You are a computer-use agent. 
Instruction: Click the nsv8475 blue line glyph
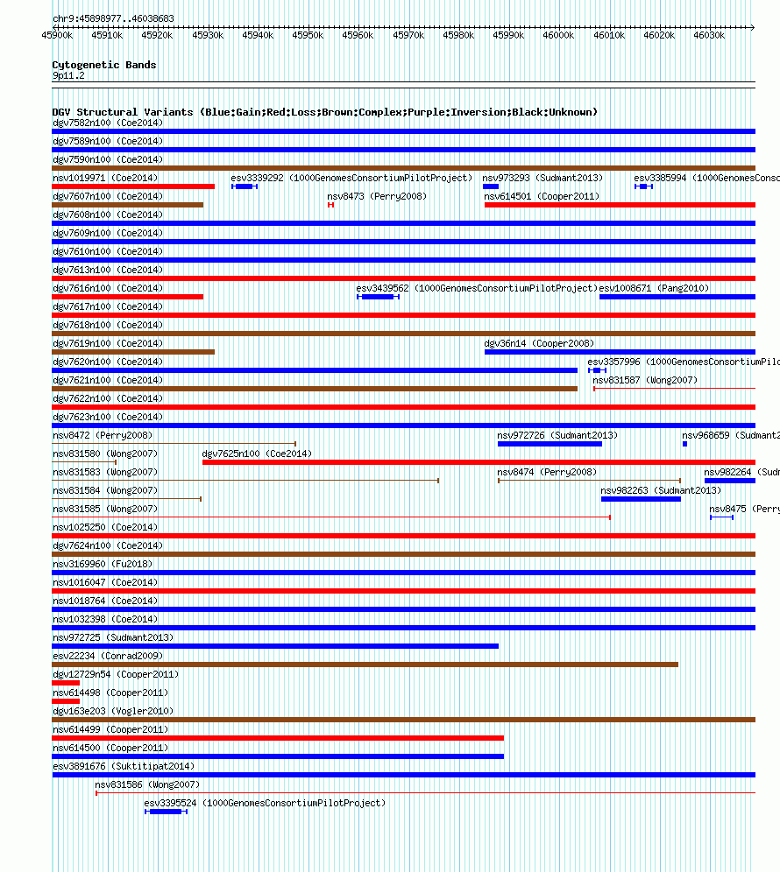(721, 517)
